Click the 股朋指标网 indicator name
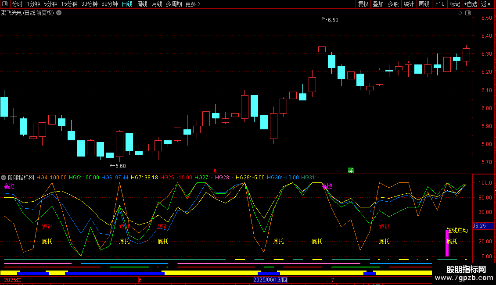This screenshot has width=496, height=285. [x=21, y=178]
